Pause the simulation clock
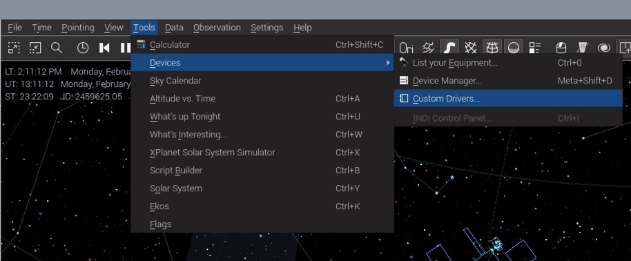 [x=125, y=48]
